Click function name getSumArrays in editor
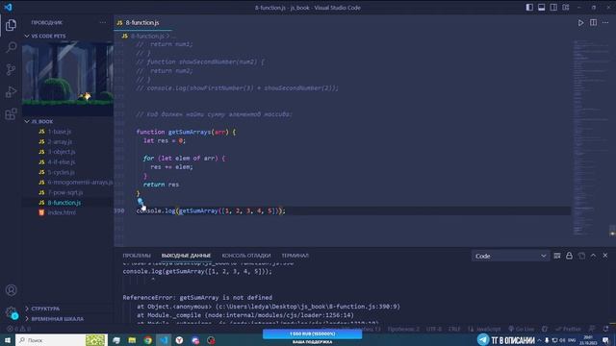This screenshot has width=616, height=346. (x=190, y=133)
